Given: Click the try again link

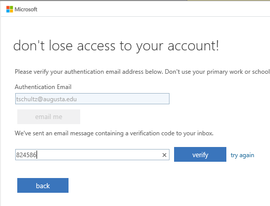Looking at the screenshot, I should [242, 155].
